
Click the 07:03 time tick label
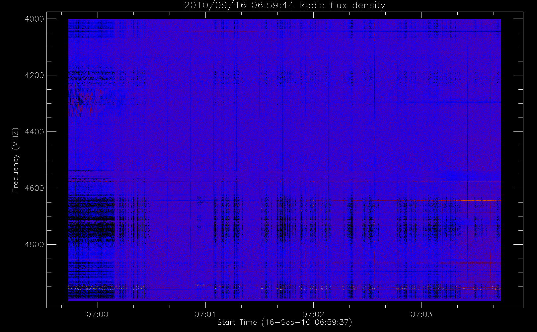[x=422, y=314]
